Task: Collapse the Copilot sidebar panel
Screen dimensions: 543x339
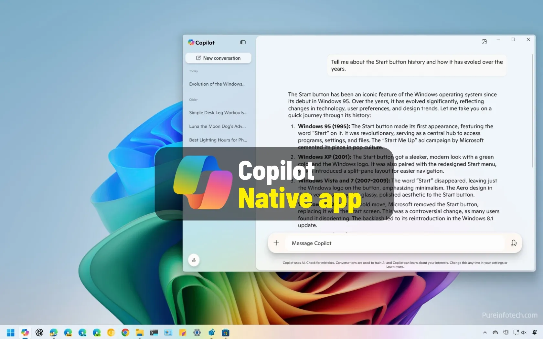Action: point(243,42)
